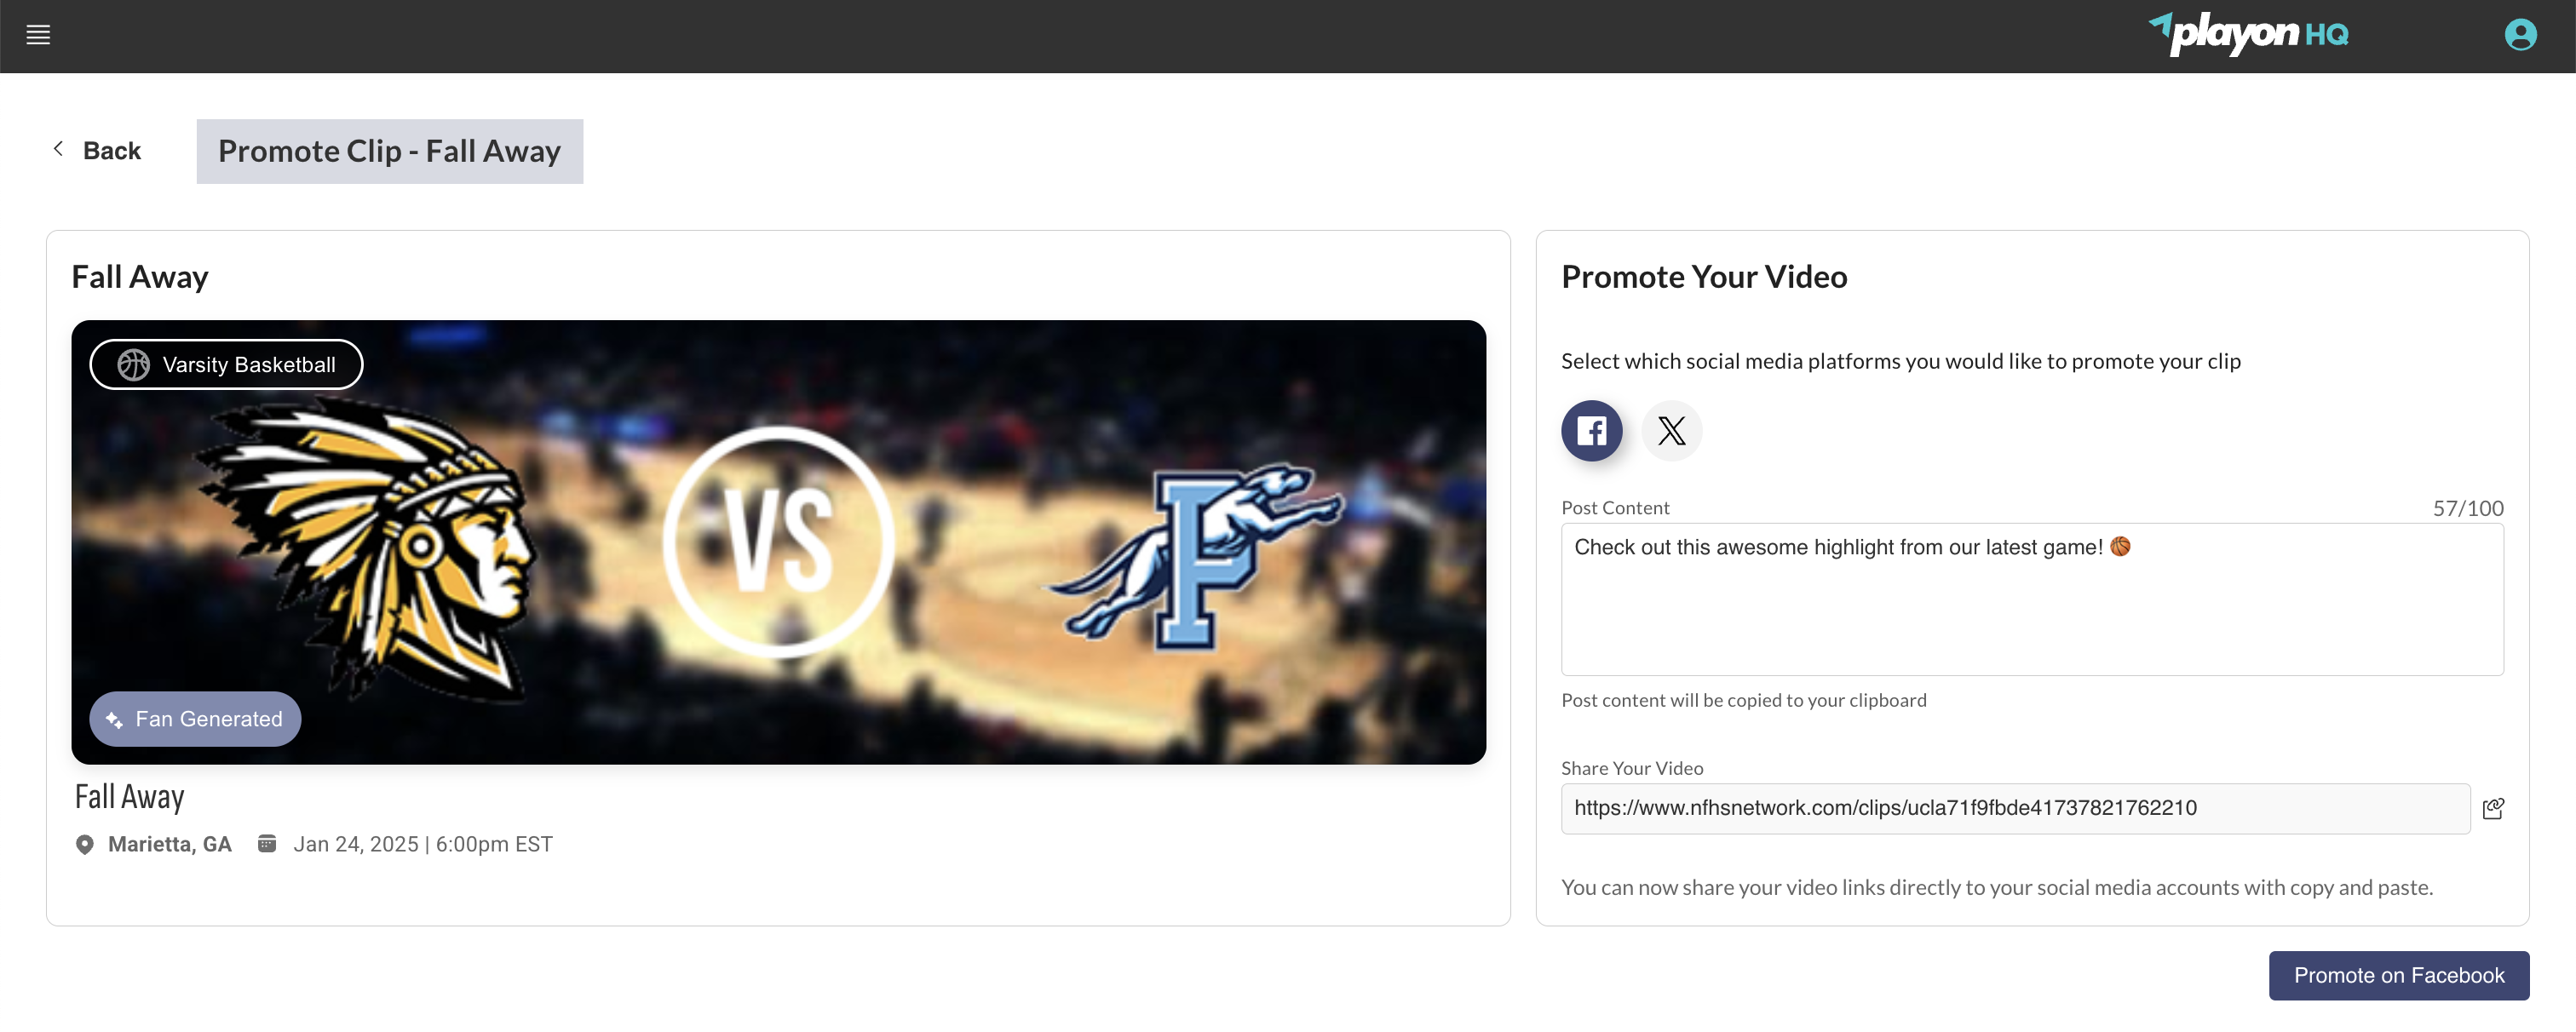Open the hamburger navigation menu
The width and height of the screenshot is (2576, 1032).
point(38,35)
